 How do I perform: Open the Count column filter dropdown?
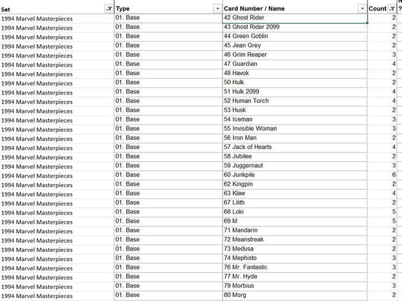pyautogui.click(x=392, y=9)
